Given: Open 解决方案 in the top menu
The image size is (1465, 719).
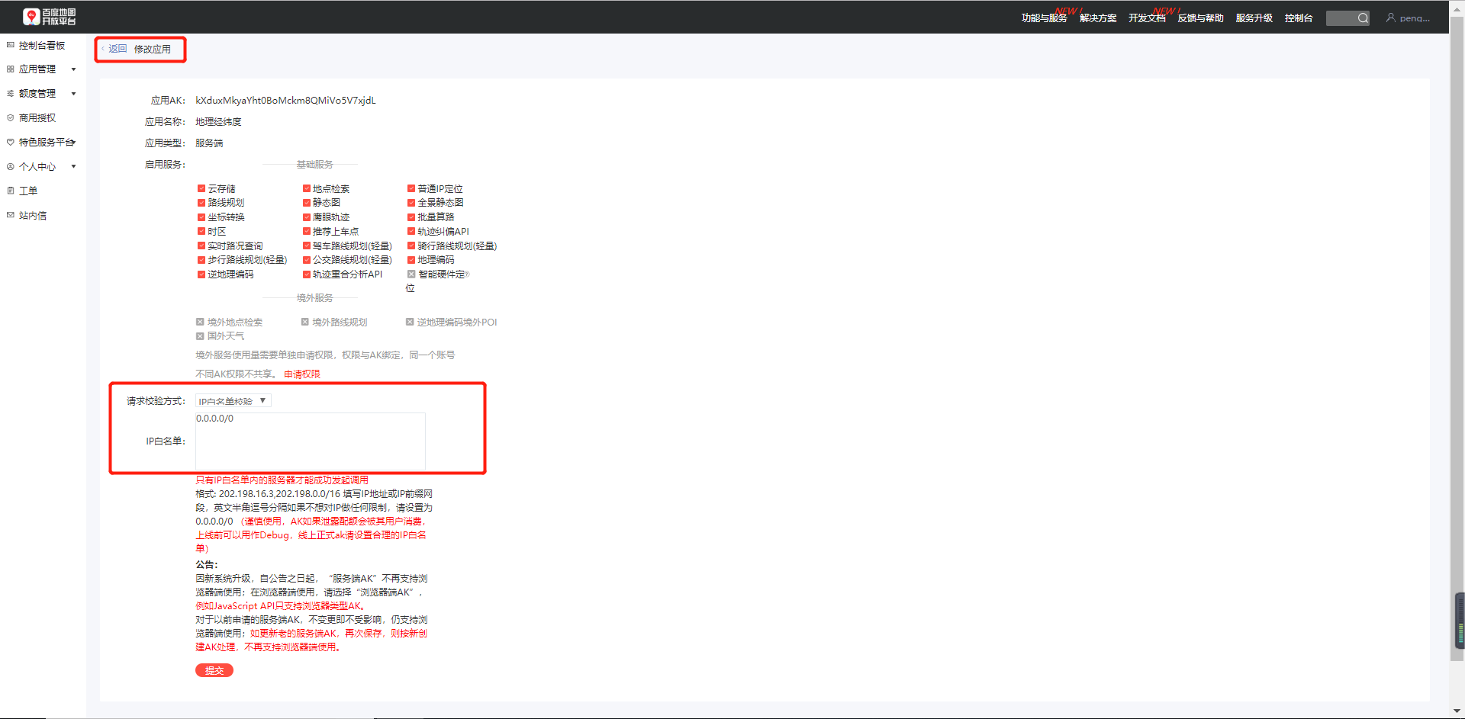Looking at the screenshot, I should click(x=1098, y=18).
